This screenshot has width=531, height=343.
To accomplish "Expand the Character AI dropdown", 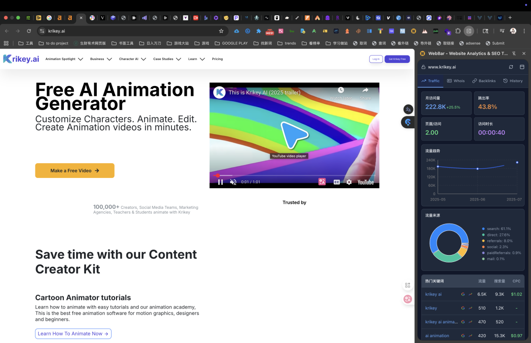I will coord(132,59).
